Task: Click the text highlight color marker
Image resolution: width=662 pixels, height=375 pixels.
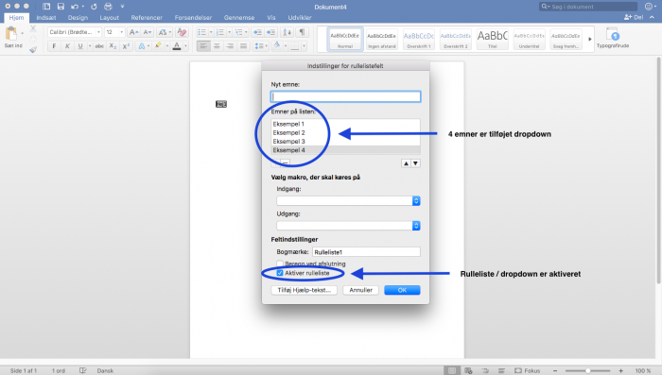Action: [x=158, y=45]
